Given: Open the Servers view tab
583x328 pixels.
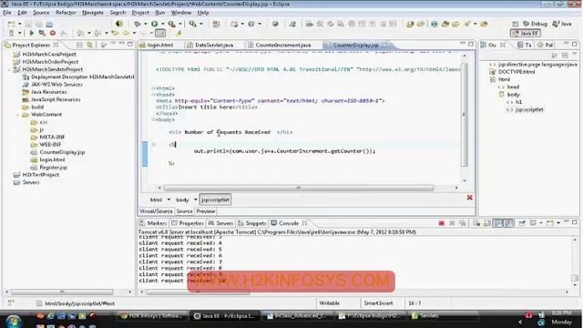Looking at the screenshot, I should tap(220, 223).
